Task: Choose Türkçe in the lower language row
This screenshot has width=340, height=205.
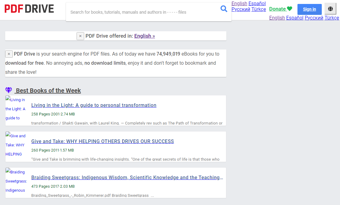Action: pos(331,18)
